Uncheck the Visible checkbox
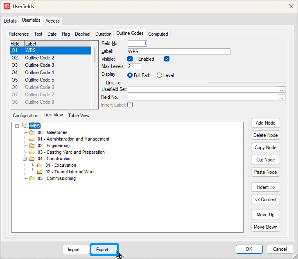This screenshot has width=298, height=259. [130, 59]
